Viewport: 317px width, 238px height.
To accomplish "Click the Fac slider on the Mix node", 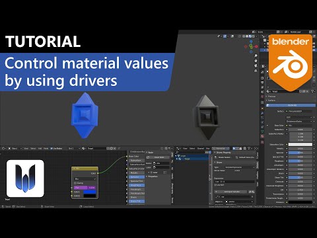I will tap(85, 188).
